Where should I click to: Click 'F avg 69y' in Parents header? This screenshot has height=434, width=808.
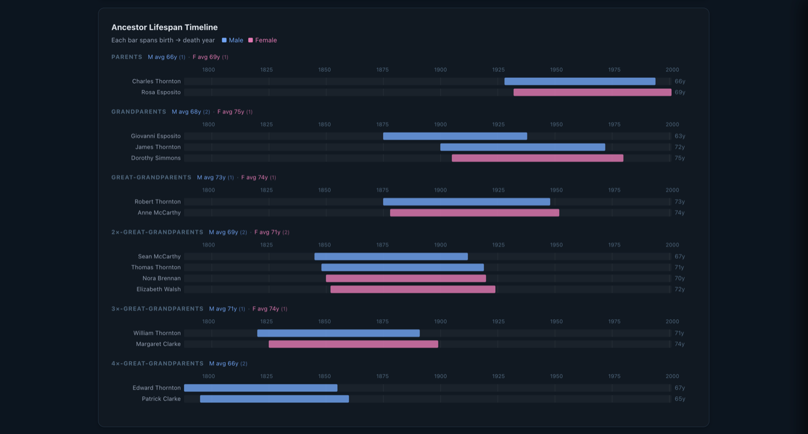coord(207,57)
